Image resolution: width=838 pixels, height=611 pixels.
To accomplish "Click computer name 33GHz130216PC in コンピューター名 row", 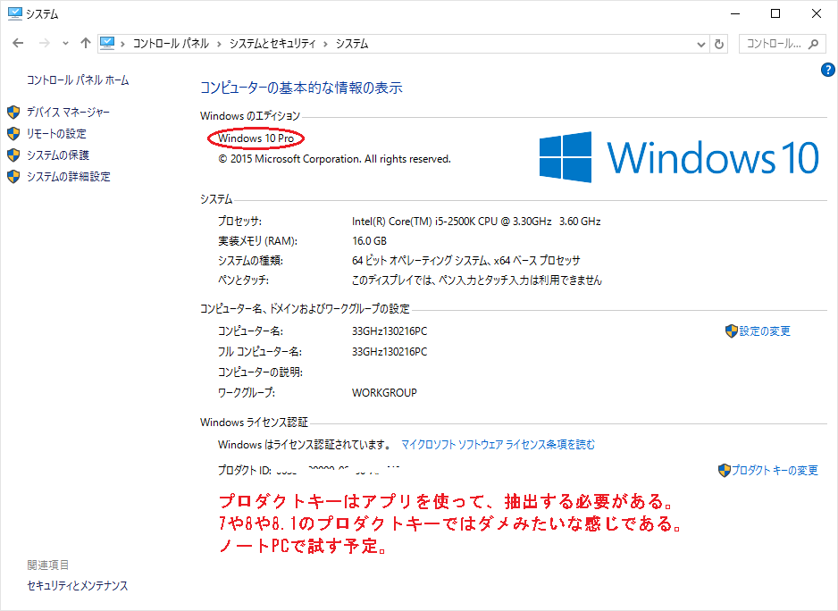I will pos(390,331).
